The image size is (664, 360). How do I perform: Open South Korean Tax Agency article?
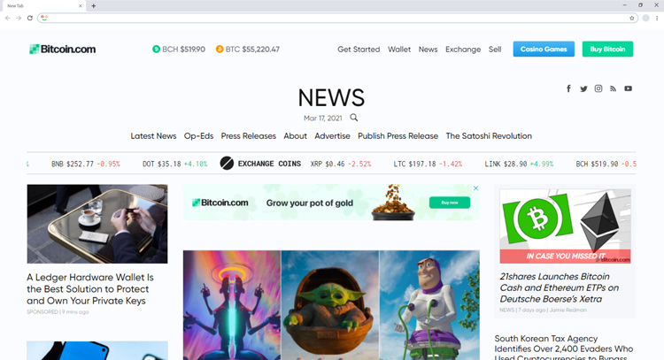click(x=564, y=348)
